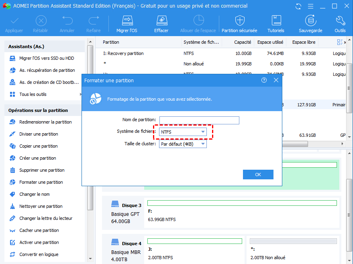
Task: Click the Disque 4 disk label
Action: click(131, 244)
